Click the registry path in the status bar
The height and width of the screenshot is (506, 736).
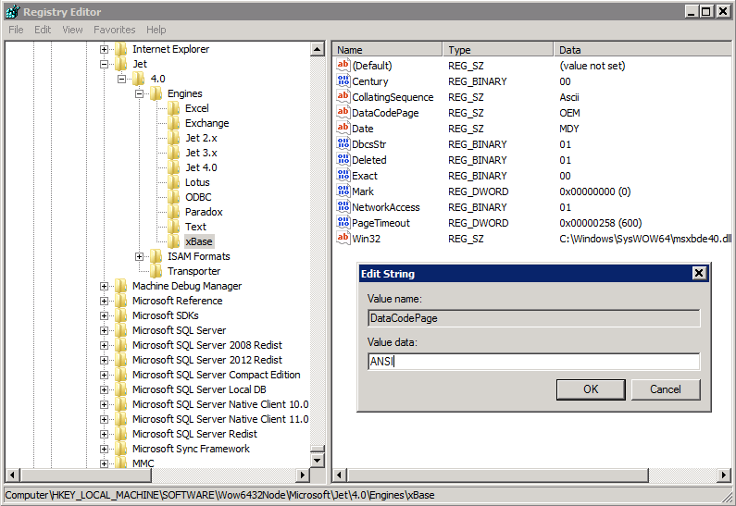tap(219, 495)
